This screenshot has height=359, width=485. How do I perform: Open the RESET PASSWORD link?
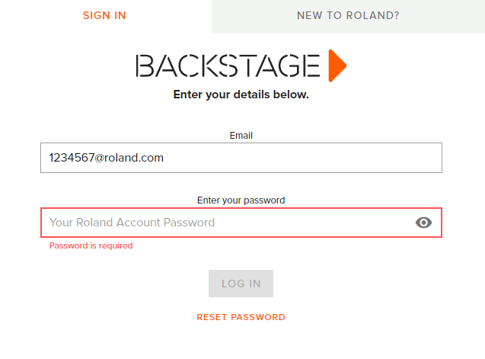[241, 317]
